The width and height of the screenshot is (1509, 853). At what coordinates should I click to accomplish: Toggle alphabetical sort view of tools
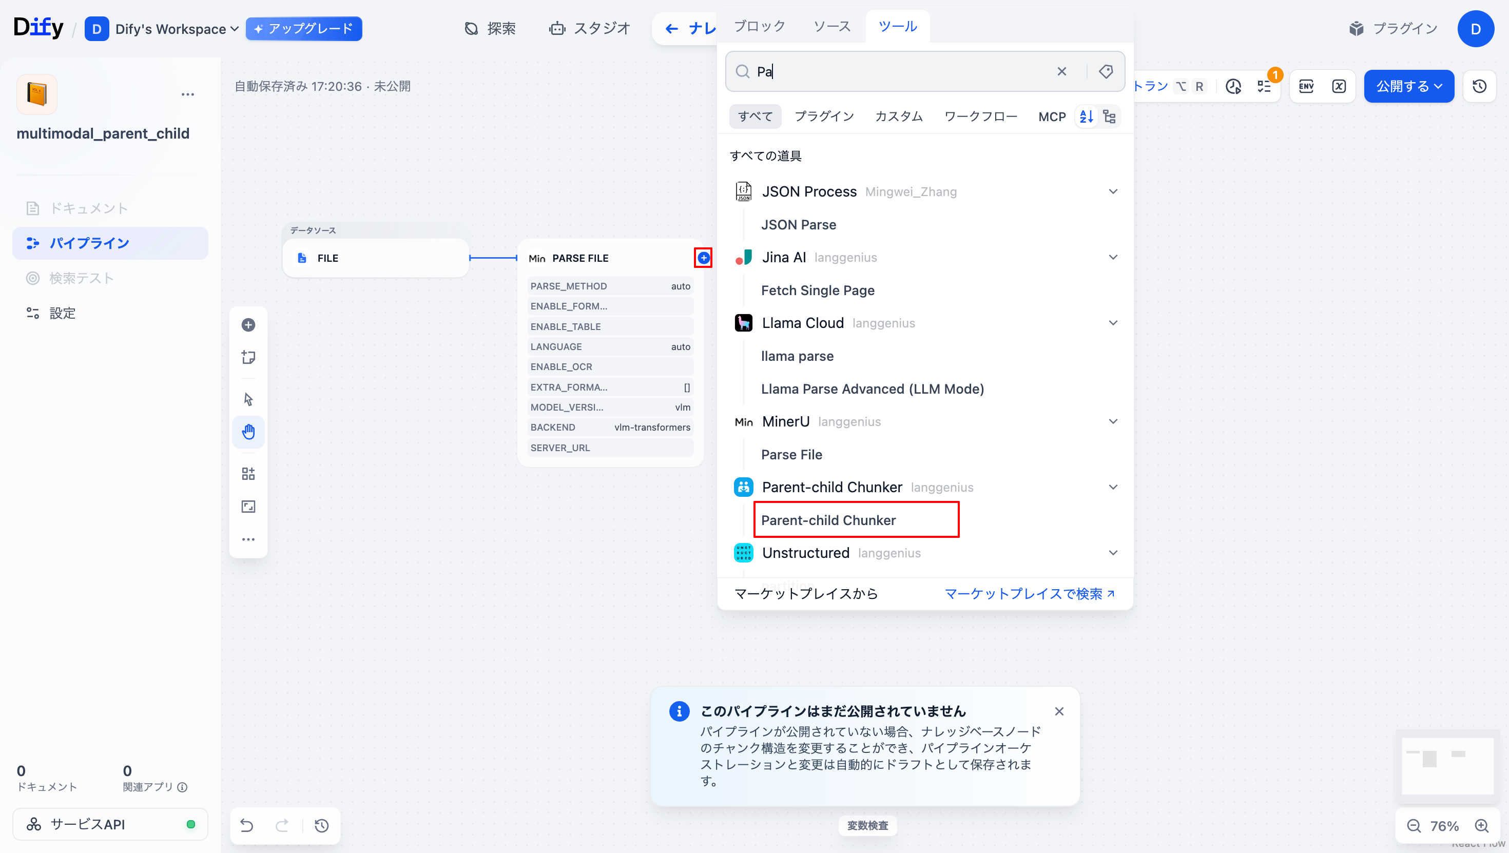click(1086, 117)
